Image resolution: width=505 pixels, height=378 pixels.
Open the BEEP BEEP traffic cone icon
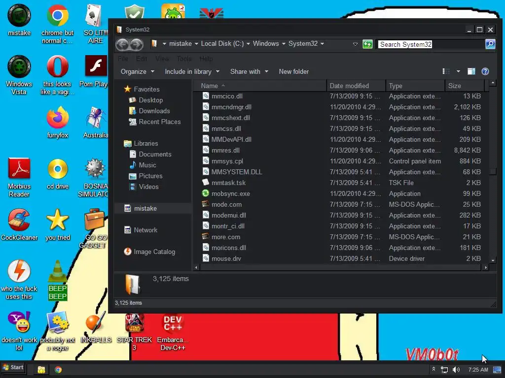click(57, 279)
